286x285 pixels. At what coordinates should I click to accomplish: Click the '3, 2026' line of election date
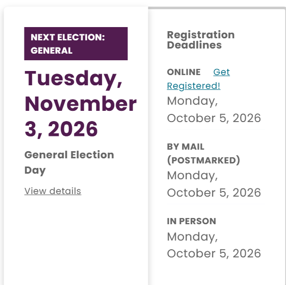pos(61,129)
